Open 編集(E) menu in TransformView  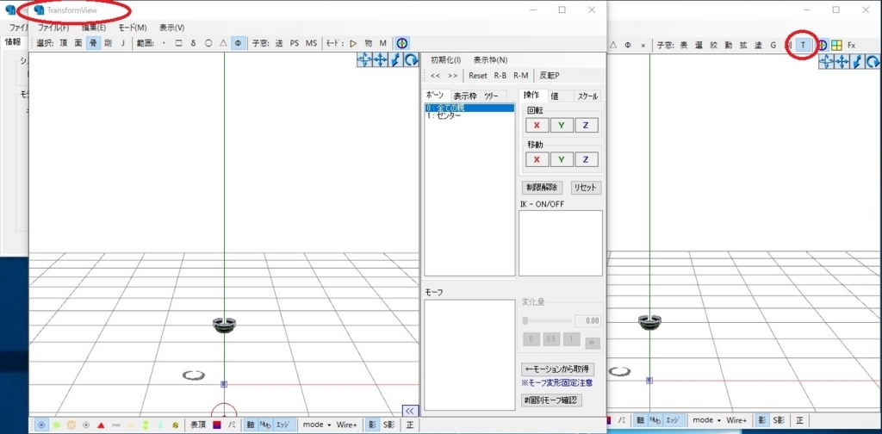[x=93, y=28]
